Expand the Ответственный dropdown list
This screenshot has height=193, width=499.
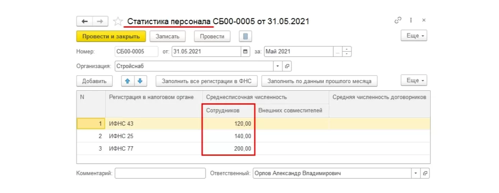[x=416, y=173]
